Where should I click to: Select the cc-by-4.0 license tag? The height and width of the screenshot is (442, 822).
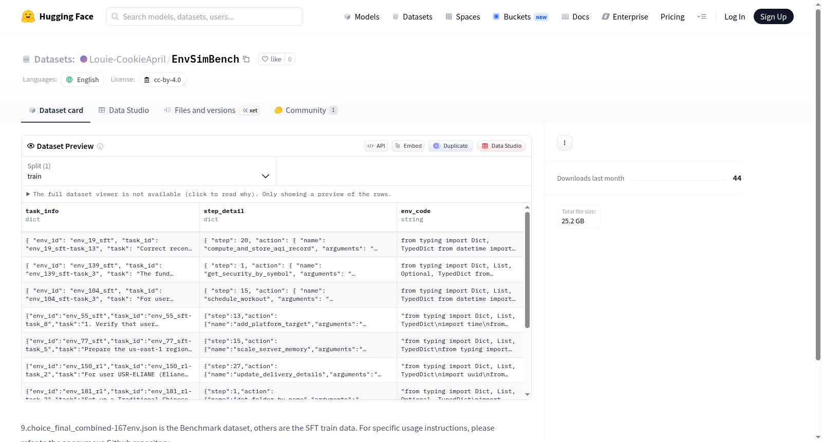point(162,80)
